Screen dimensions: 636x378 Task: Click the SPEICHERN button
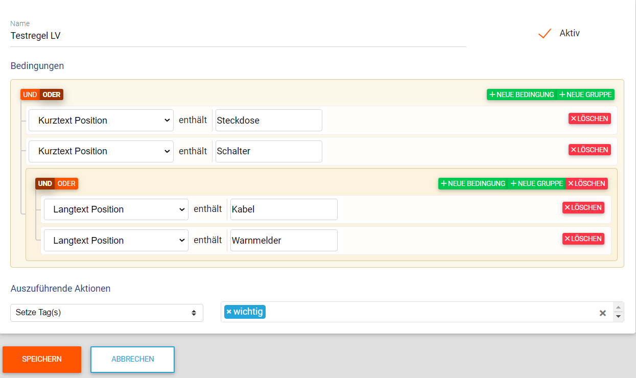pos(42,359)
